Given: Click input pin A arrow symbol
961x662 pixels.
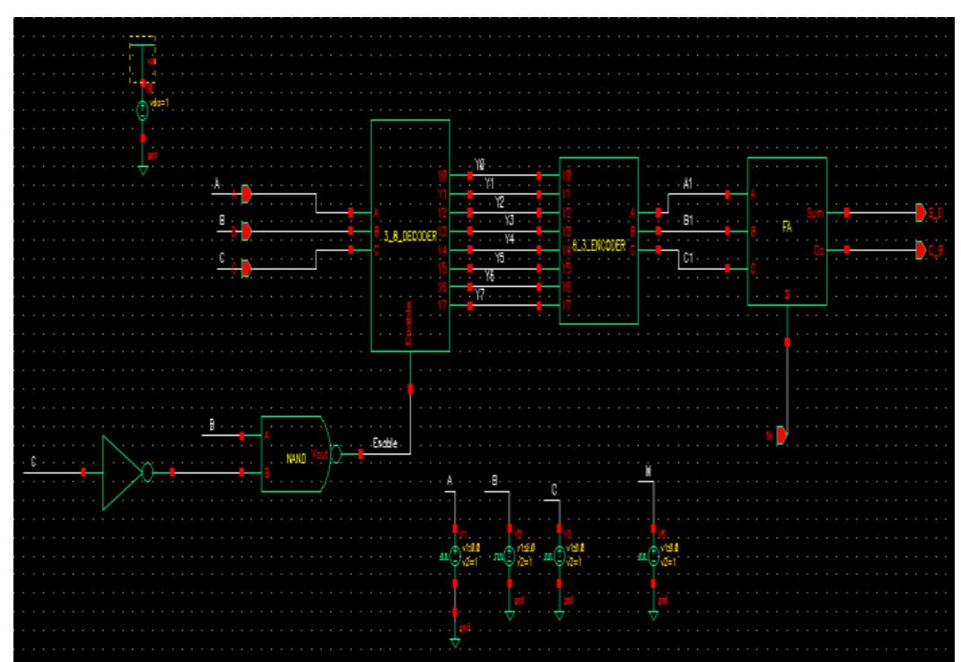Looking at the screenshot, I should [246, 194].
